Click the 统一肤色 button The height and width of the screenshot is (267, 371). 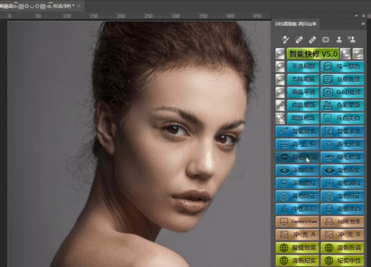click(342, 67)
